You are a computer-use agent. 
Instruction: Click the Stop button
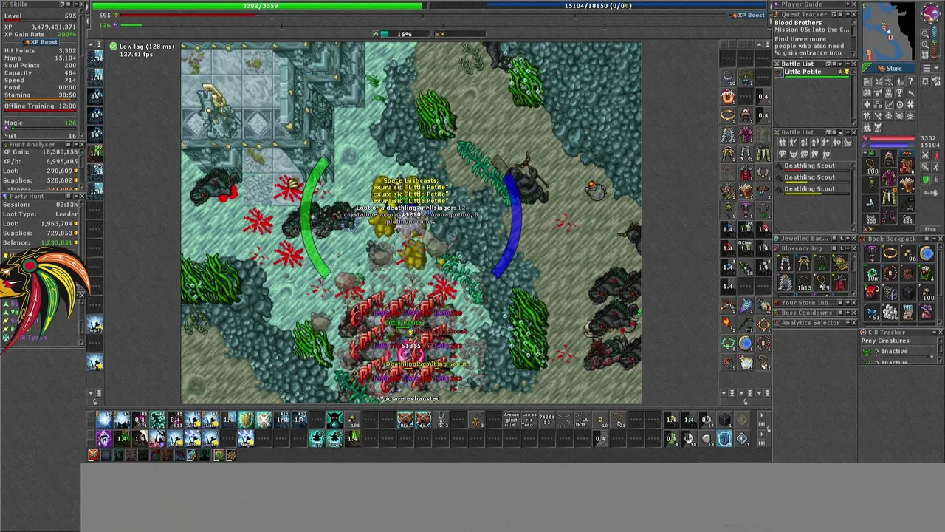click(x=930, y=229)
